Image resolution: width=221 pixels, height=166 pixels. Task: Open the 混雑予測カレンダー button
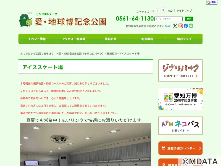pos(180,148)
